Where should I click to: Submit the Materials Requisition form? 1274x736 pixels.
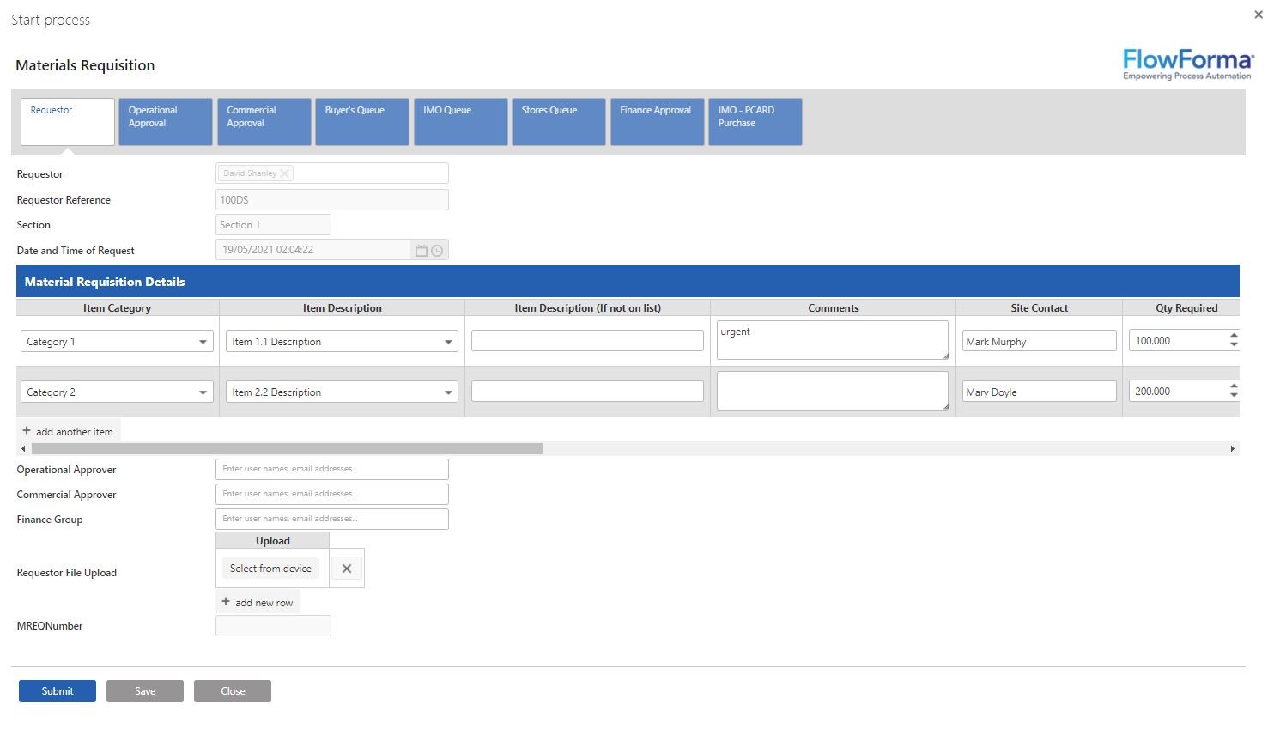(57, 690)
